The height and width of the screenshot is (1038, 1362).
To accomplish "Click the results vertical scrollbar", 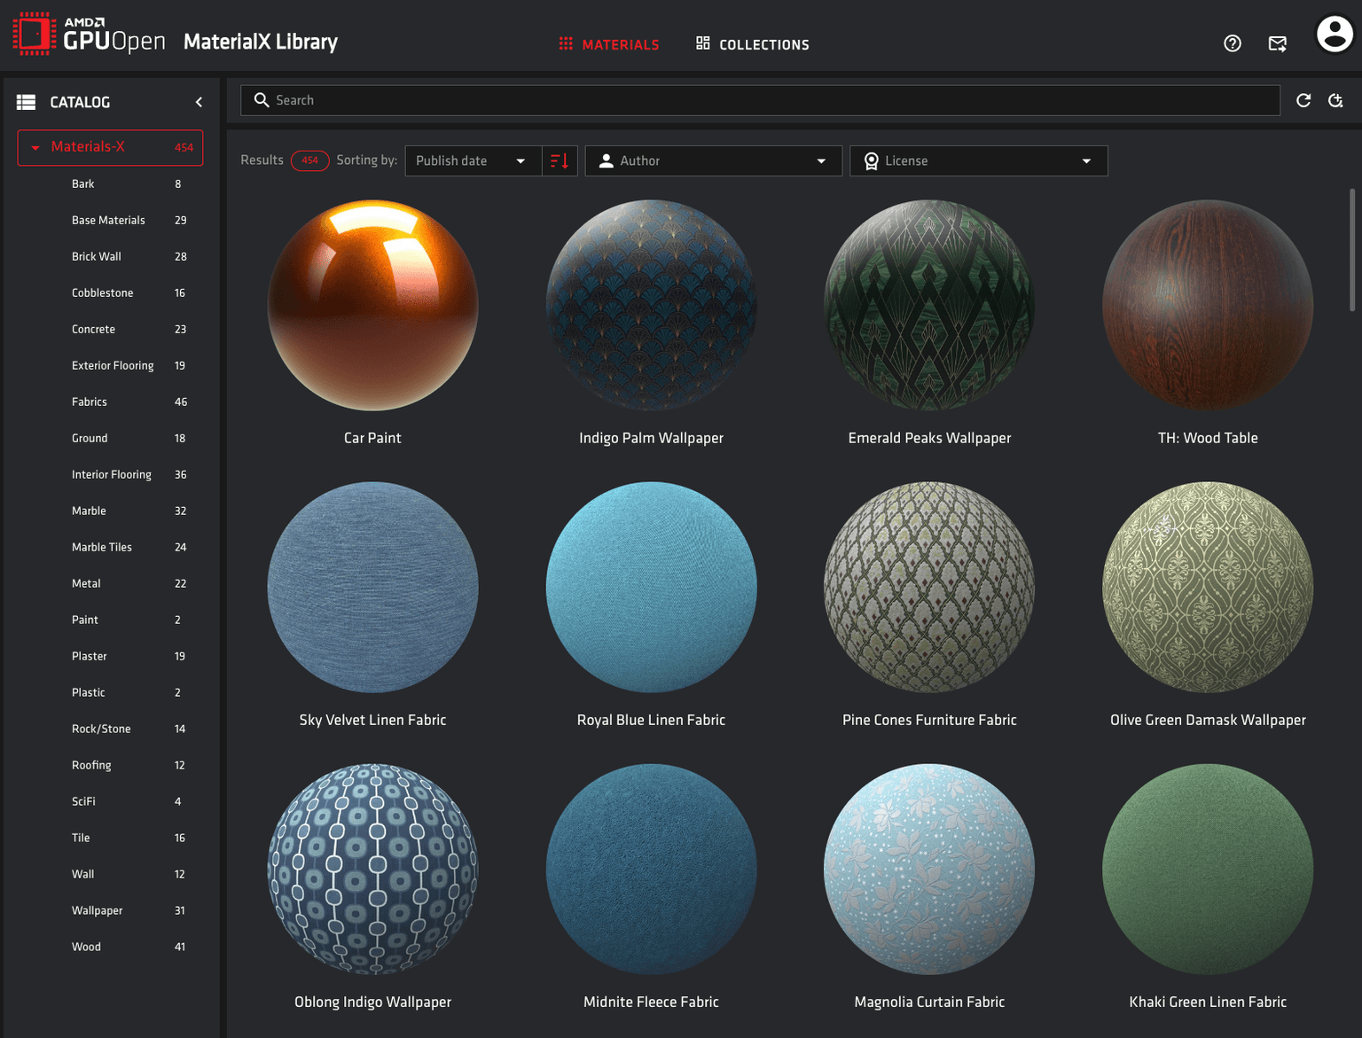I will (1351, 250).
